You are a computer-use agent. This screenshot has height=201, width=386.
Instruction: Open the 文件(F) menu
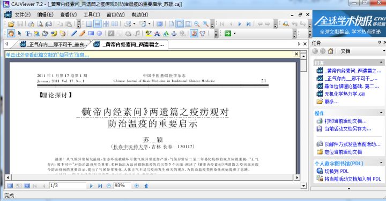click(x=23, y=15)
